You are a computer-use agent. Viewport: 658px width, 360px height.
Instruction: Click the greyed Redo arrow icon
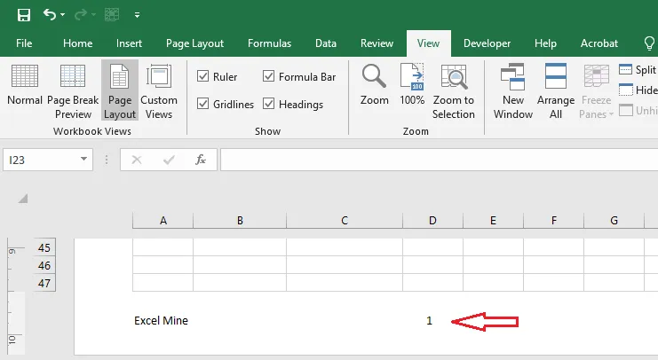click(81, 15)
